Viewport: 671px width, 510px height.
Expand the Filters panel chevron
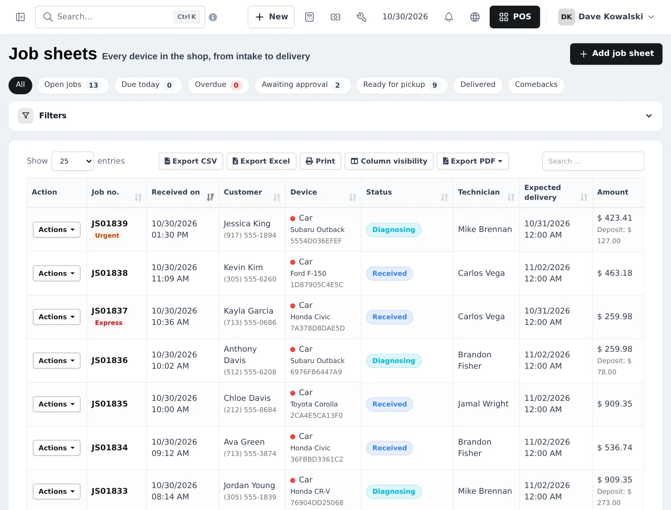click(649, 116)
